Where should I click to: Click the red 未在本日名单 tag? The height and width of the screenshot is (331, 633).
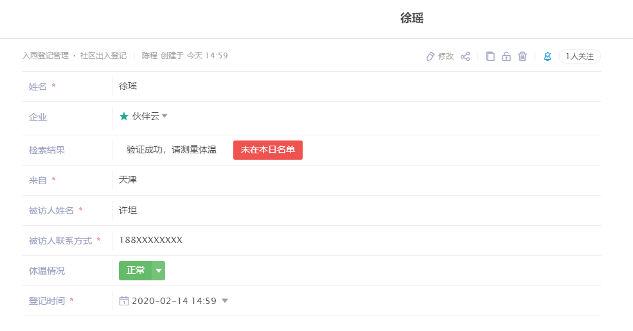click(267, 150)
